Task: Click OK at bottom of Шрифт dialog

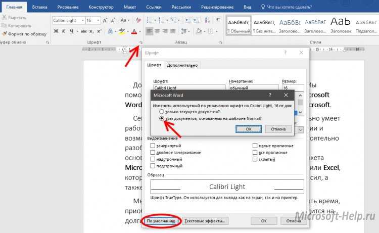Action: (x=264, y=221)
